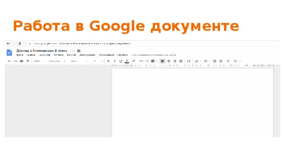Click inside the blank document page
Viewport: 285px width, 160px height.
pos(192,103)
